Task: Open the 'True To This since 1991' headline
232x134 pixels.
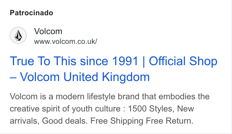Action: coord(74,61)
